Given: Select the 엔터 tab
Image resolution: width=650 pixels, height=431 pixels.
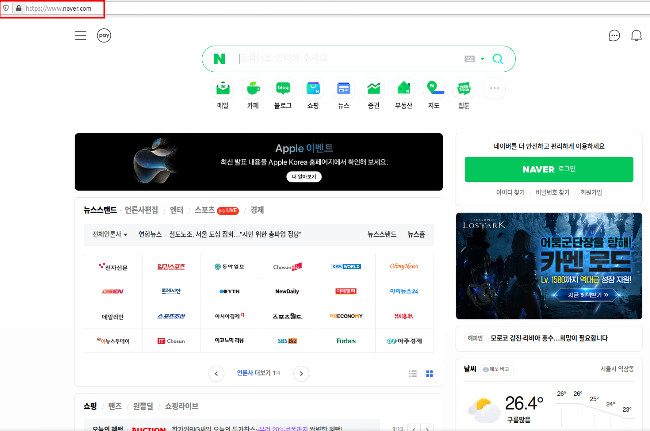Looking at the screenshot, I should tap(176, 210).
